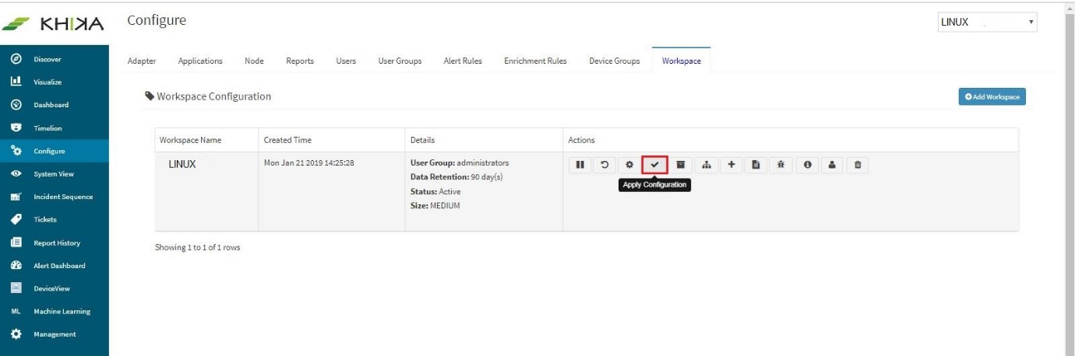1075x356 pixels.
Task: Click the hierarchy tree icon in Actions
Action: [706, 165]
